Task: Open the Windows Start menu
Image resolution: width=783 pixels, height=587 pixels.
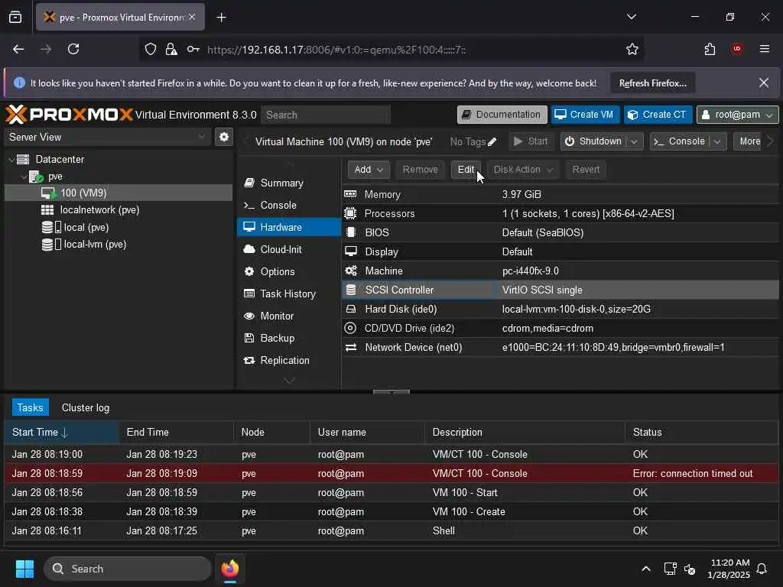Action: (24, 569)
